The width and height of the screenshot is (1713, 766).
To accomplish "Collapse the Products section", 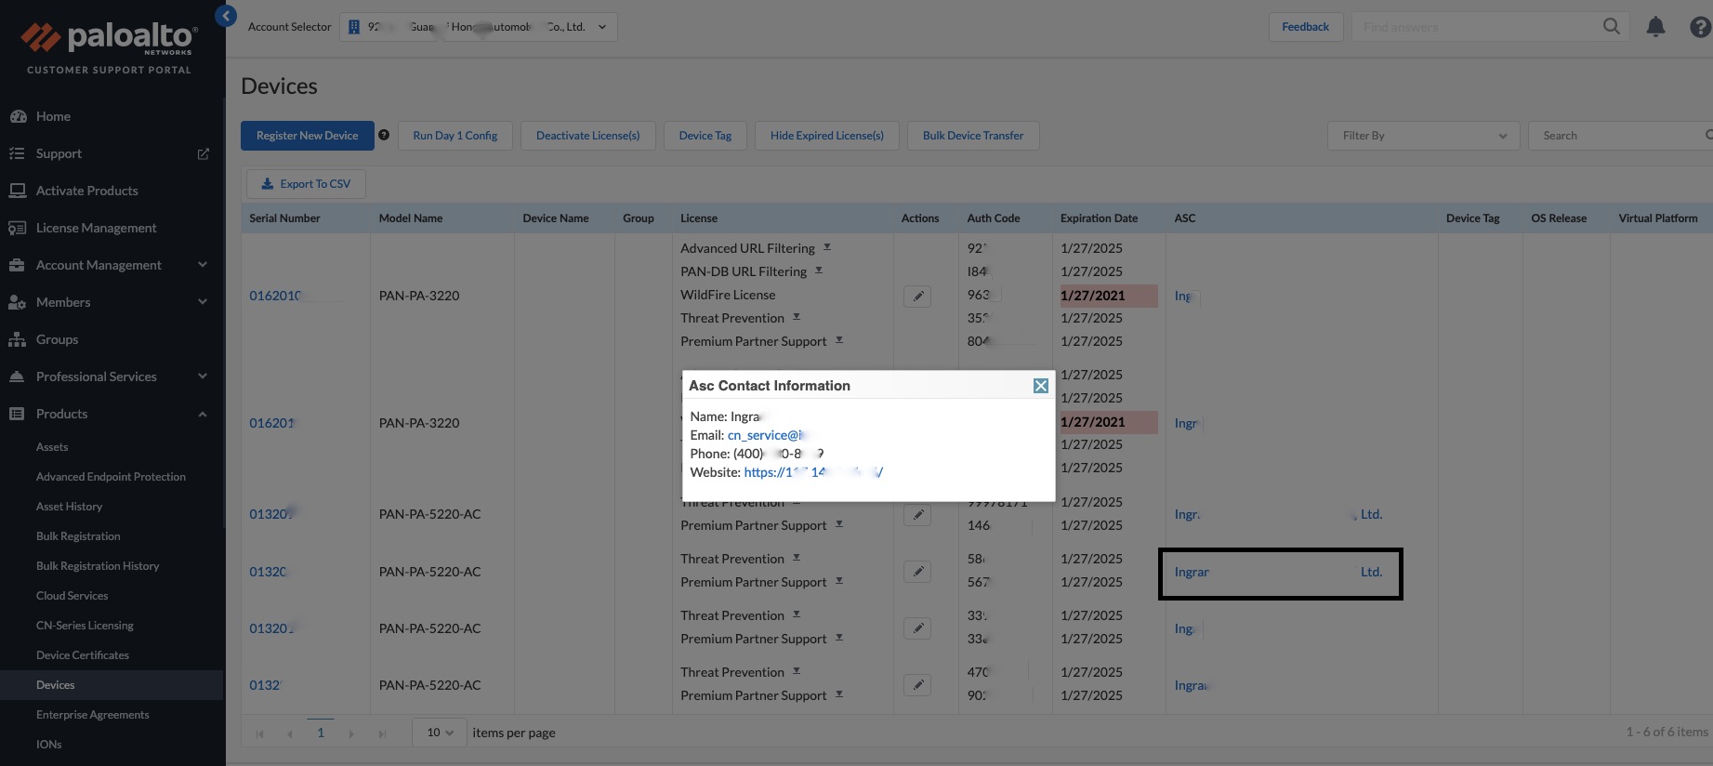I will (203, 414).
